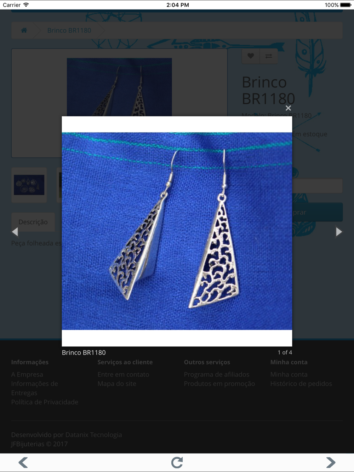
Task: Open Programa de afiliados link
Action: point(217,374)
